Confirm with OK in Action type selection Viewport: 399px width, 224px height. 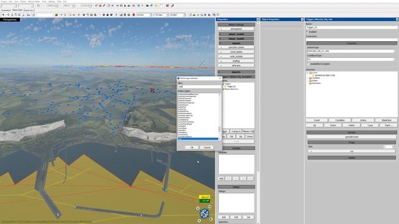(192, 147)
